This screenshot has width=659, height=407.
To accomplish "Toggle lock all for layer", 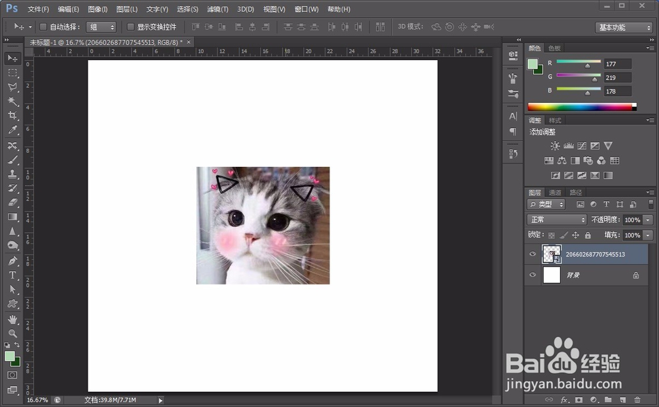I will (x=588, y=235).
